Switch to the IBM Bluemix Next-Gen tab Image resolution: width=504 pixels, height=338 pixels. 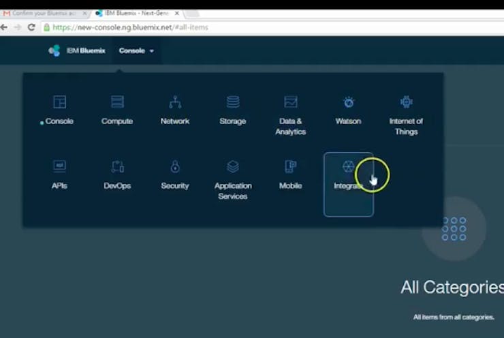click(137, 13)
